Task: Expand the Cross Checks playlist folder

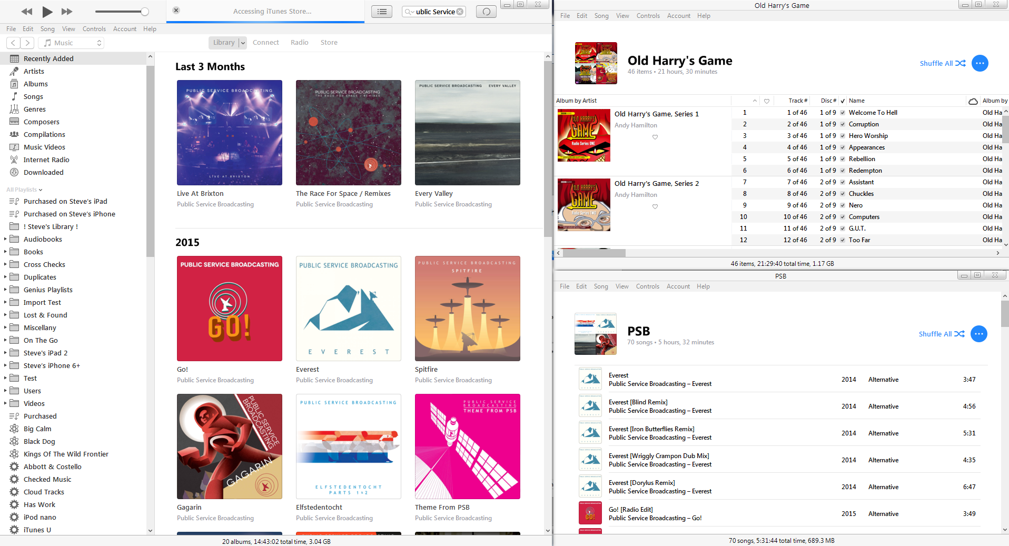Action: [5, 264]
